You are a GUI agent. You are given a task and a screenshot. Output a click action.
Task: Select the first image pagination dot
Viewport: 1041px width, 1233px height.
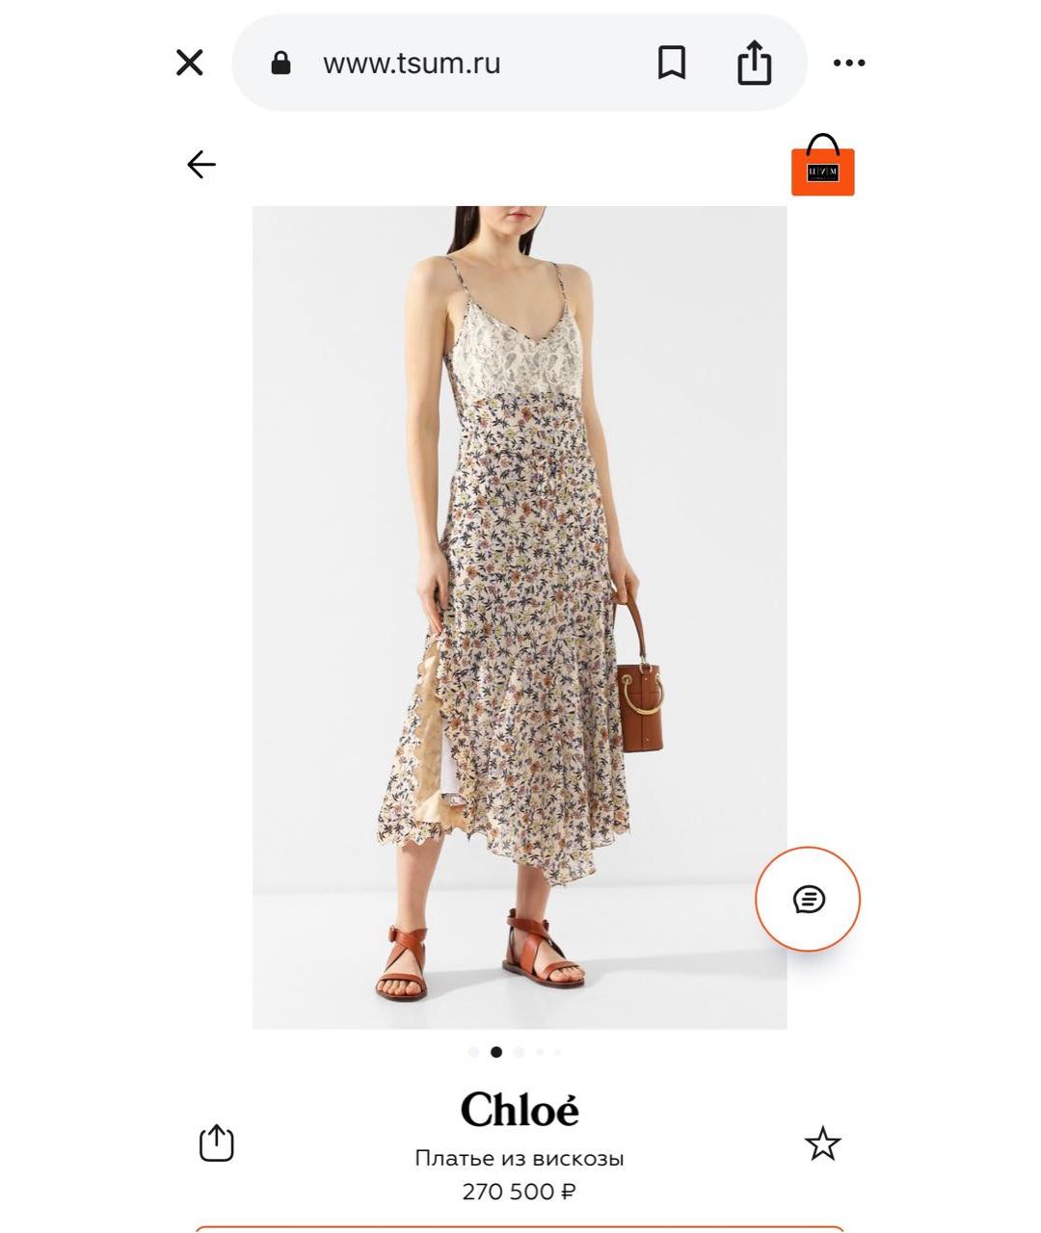(x=473, y=1052)
